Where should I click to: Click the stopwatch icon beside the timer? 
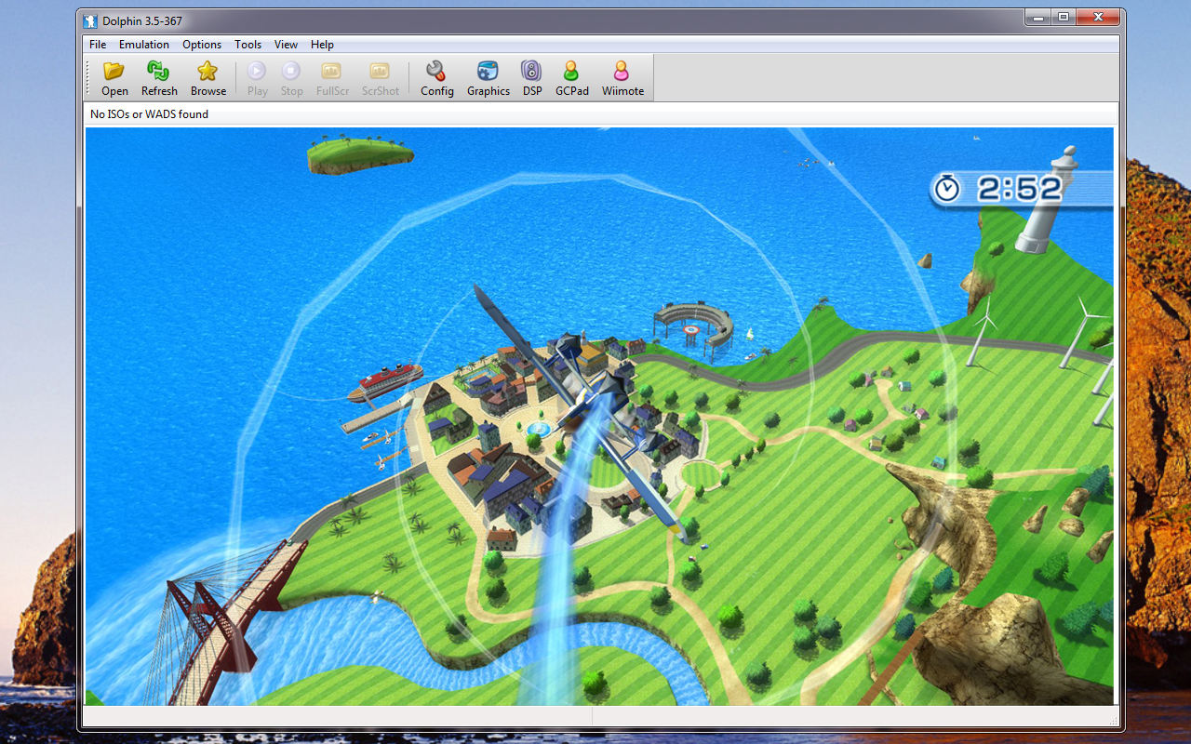click(x=947, y=189)
